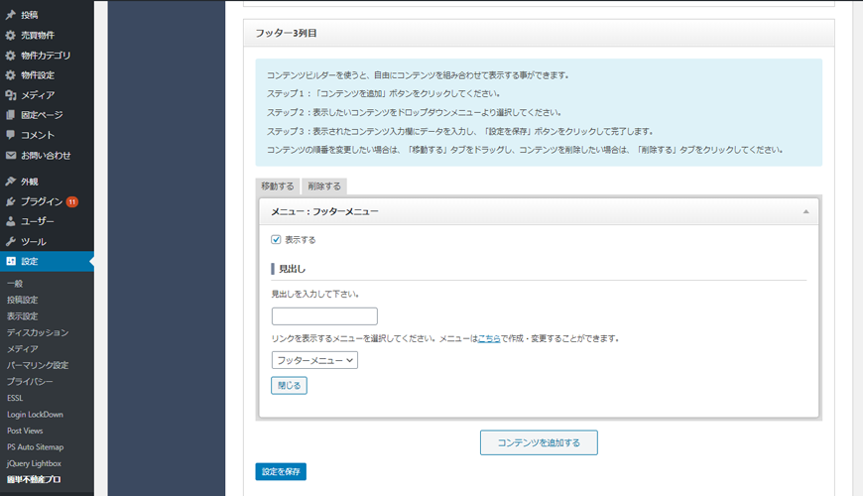Click the 見出し text input field
Image resolution: width=863 pixels, height=496 pixels.
(324, 316)
